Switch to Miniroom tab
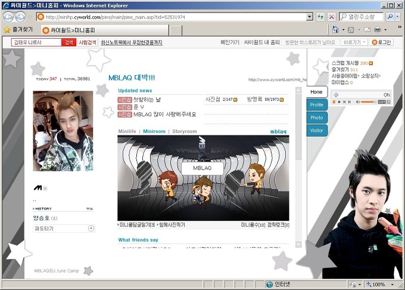 pyautogui.click(x=154, y=131)
